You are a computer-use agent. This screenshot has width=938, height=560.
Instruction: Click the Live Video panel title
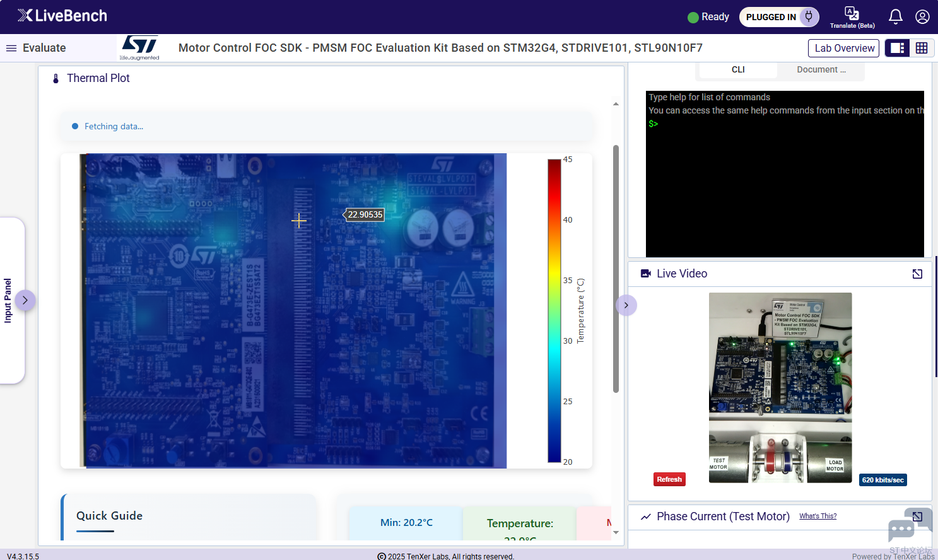tap(682, 274)
